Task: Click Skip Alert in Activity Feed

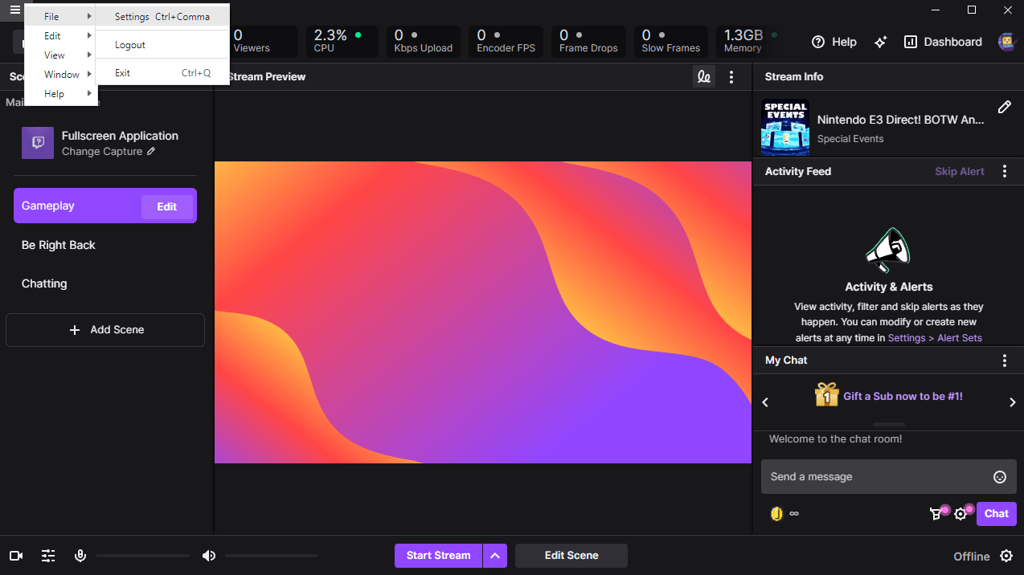Action: point(960,171)
